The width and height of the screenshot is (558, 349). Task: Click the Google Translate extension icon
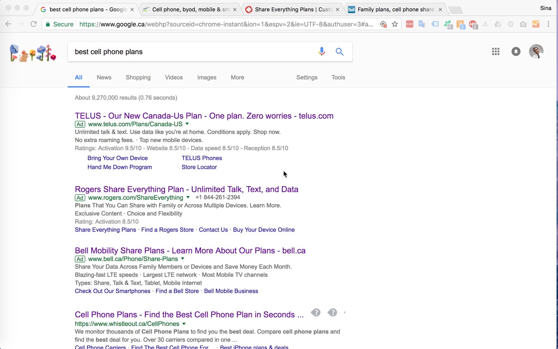pyautogui.click(x=422, y=24)
